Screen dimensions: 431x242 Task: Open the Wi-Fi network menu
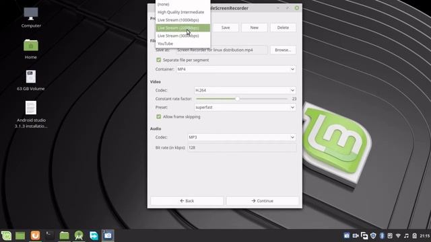[x=398, y=236]
